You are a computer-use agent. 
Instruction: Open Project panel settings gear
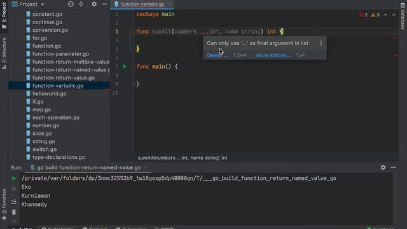click(94, 4)
